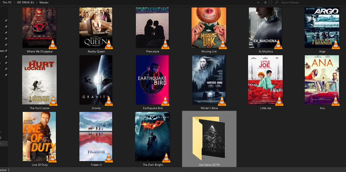Click VLC cone badge on Winter's Bone poster
This screenshot has height=172, width=346.
point(222,101)
